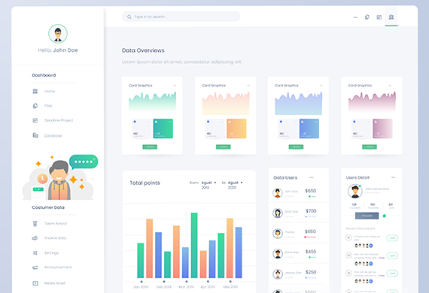
Task: Open Files from the sidebar
Action: click(35, 106)
